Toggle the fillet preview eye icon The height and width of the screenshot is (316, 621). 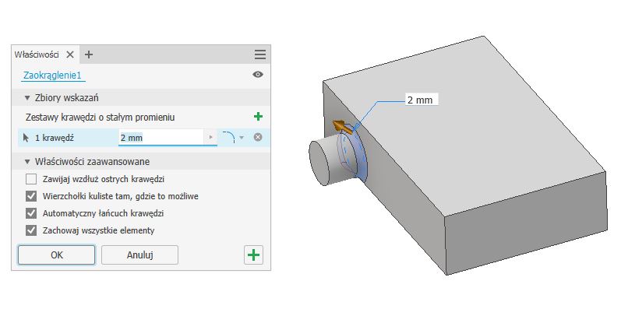point(258,75)
